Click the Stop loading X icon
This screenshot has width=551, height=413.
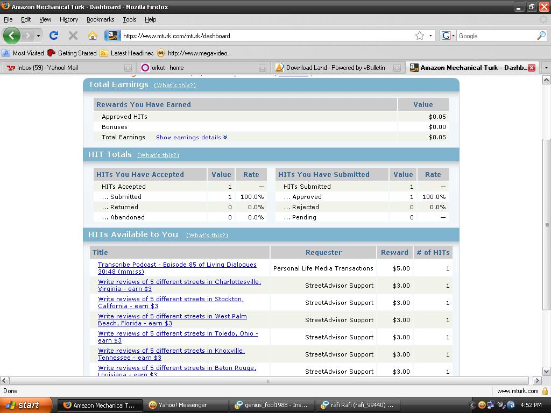tap(73, 35)
